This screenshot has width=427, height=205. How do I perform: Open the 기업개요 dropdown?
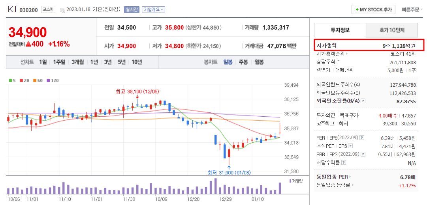154,10
